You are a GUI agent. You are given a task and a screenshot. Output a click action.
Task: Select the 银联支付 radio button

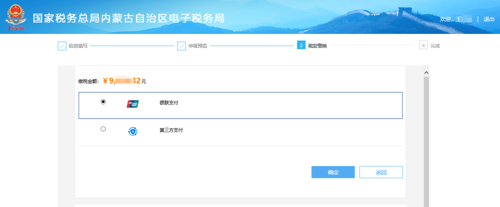coord(103,102)
